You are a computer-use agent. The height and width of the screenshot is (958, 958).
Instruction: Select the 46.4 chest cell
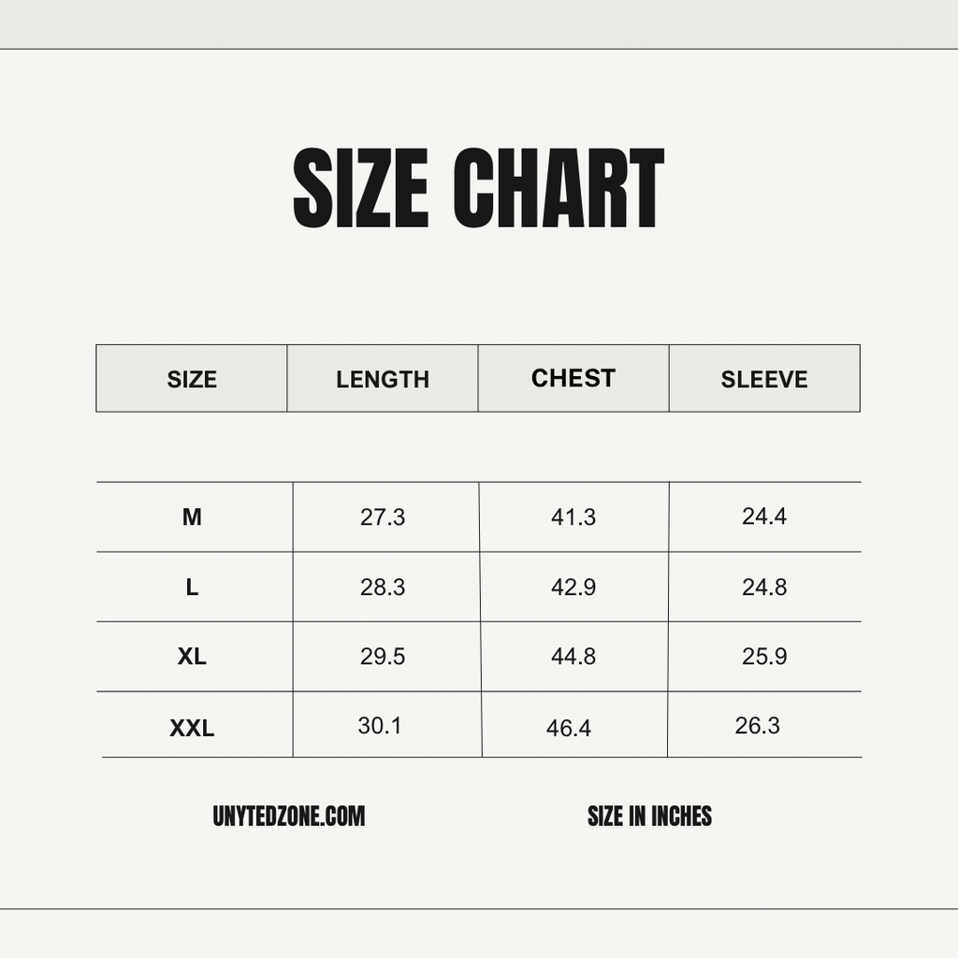[569, 728]
